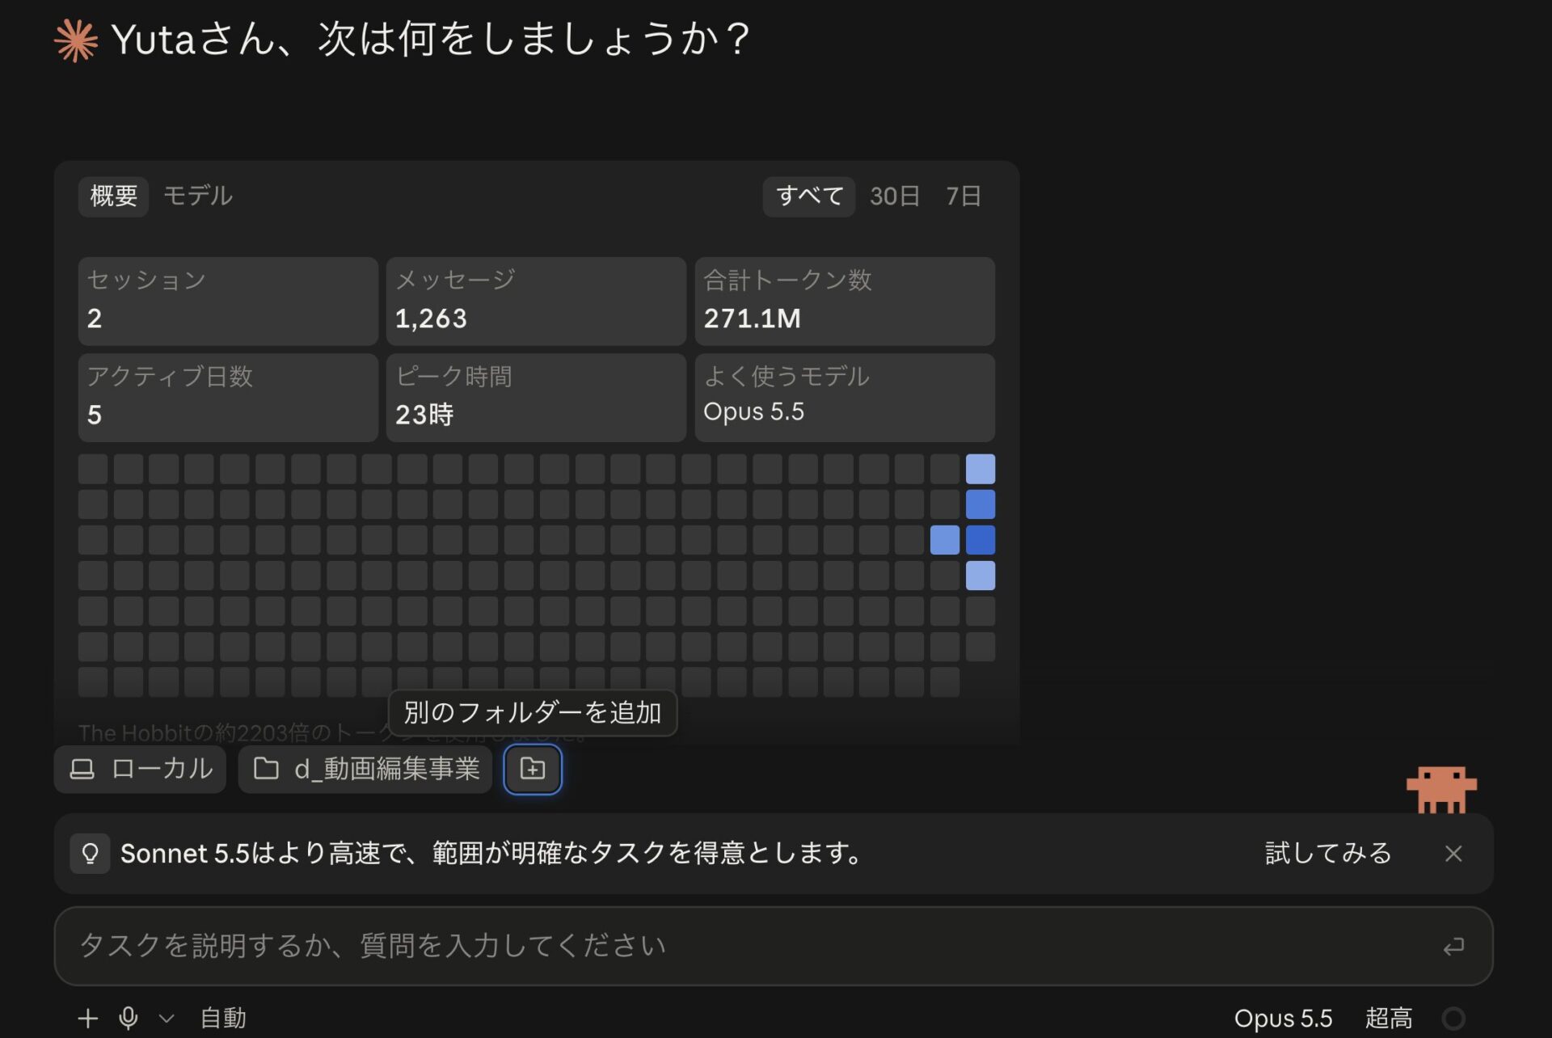Open the chevron dropdown next to microphone
Image resolution: width=1552 pixels, height=1038 pixels.
coord(167,1018)
